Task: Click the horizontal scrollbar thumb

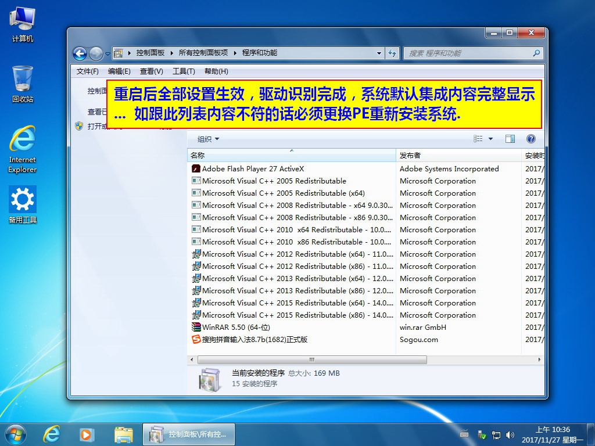Action: coord(312,359)
